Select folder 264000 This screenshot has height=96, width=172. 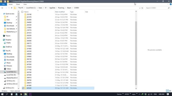click(29, 22)
